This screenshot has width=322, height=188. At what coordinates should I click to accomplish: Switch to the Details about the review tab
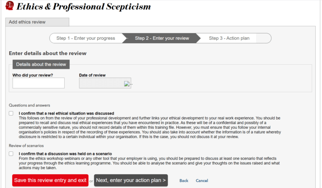click(41, 64)
